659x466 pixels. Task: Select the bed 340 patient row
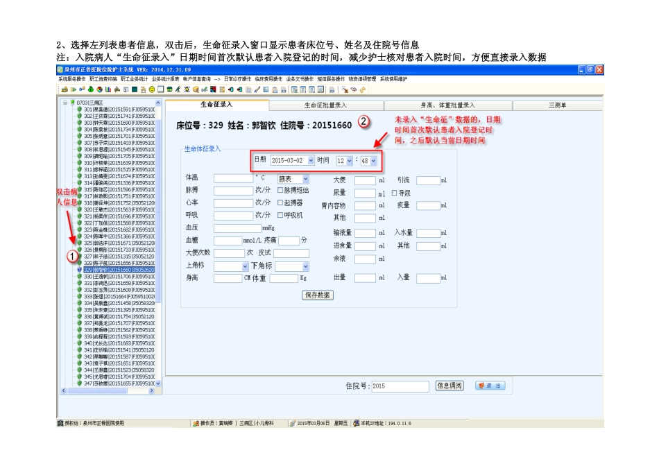coord(119,343)
